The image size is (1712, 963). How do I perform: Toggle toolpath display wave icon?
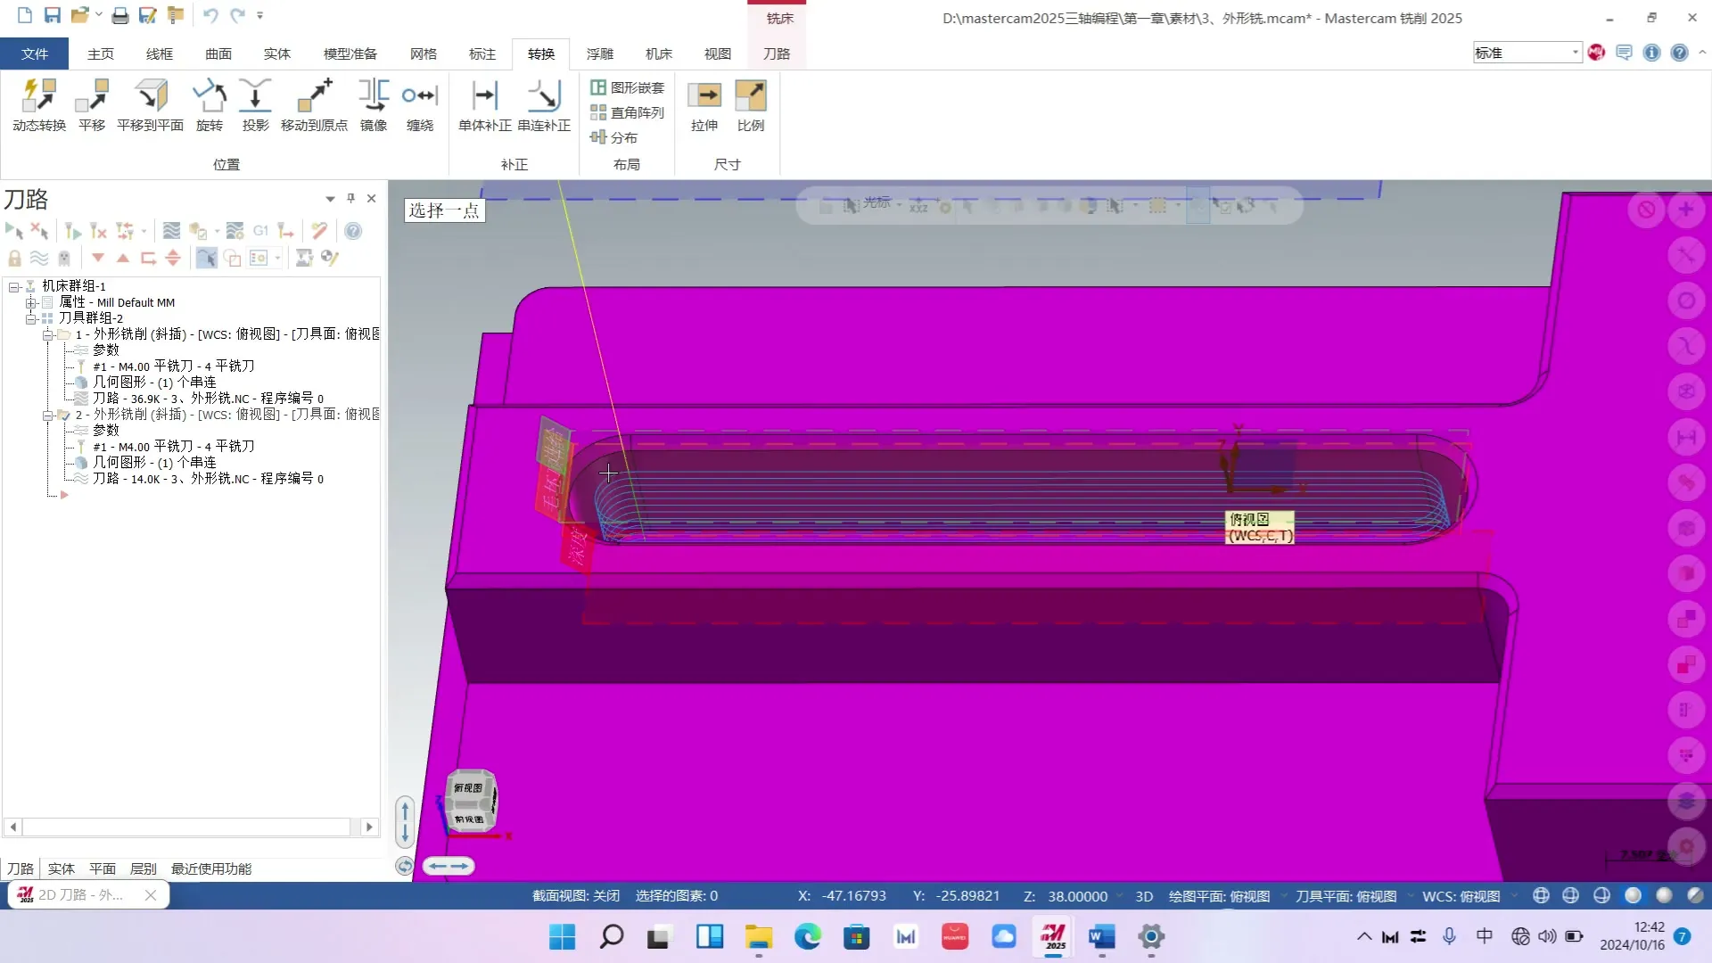point(39,259)
